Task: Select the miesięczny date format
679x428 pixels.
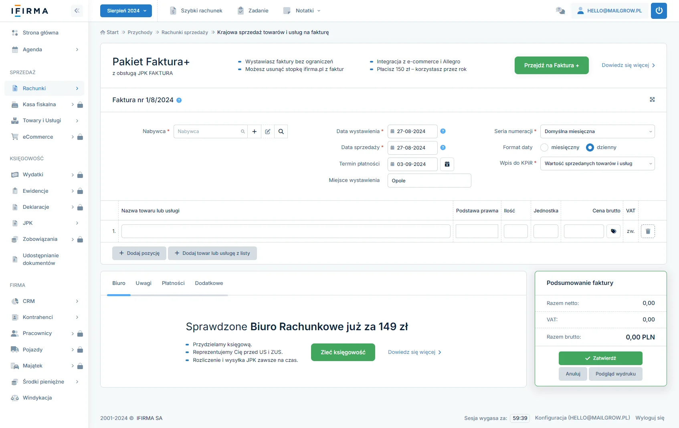Action: (544, 147)
